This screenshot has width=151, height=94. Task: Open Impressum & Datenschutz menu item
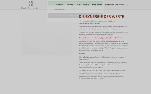click(115, 5)
